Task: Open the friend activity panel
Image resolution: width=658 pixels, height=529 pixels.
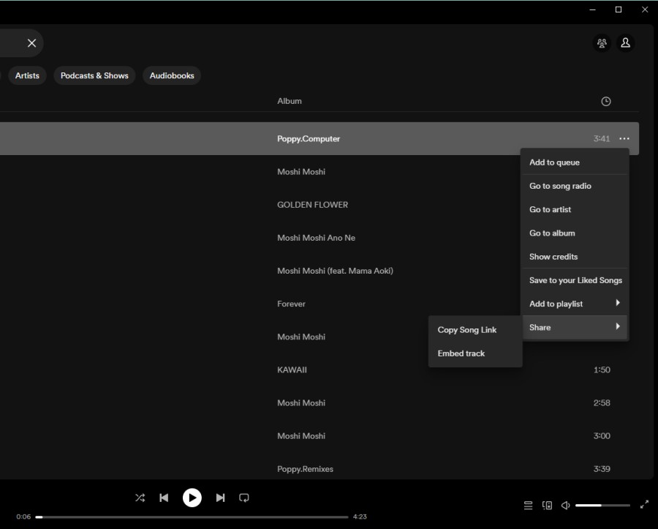Action: pos(602,43)
